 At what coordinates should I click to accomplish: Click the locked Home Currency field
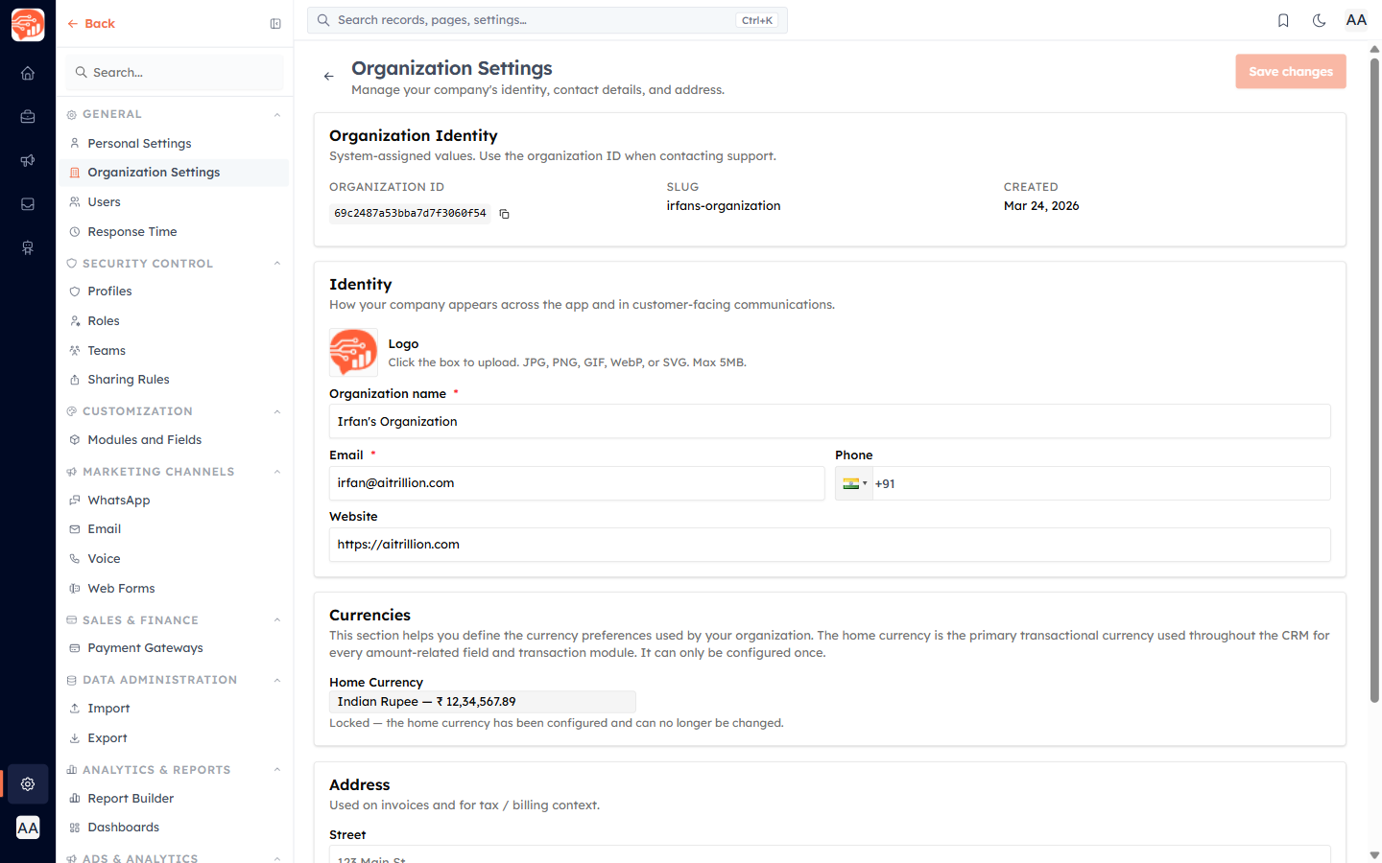(483, 702)
